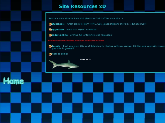Click 'Archive full of tutorials and resources!' text
The image size is (165, 123).
coord(91,35)
